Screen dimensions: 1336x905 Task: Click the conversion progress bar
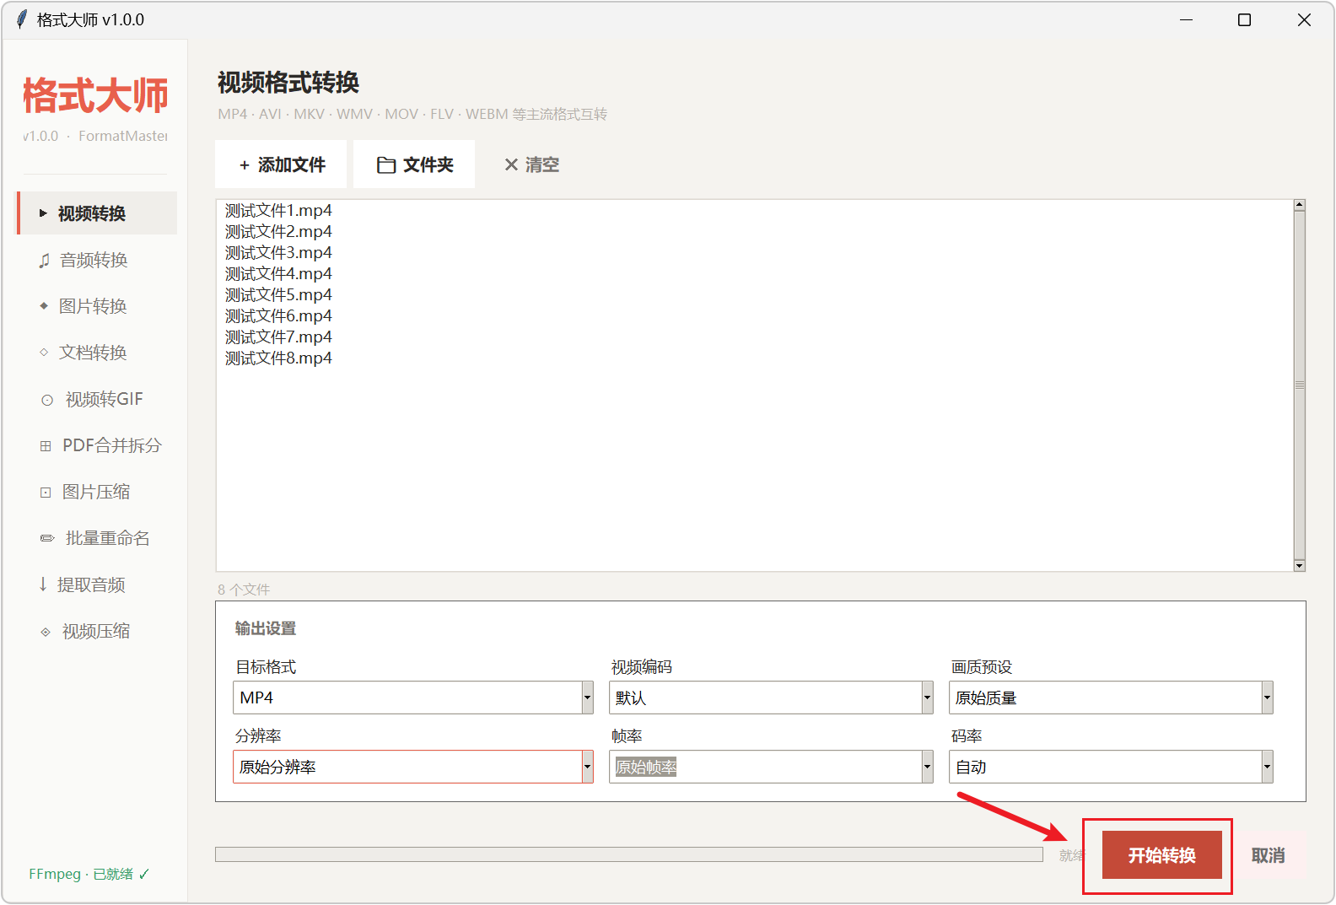click(x=629, y=854)
